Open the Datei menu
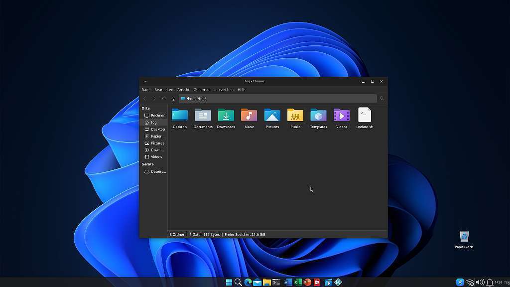Screen dimensions: 510x287 coord(146,90)
